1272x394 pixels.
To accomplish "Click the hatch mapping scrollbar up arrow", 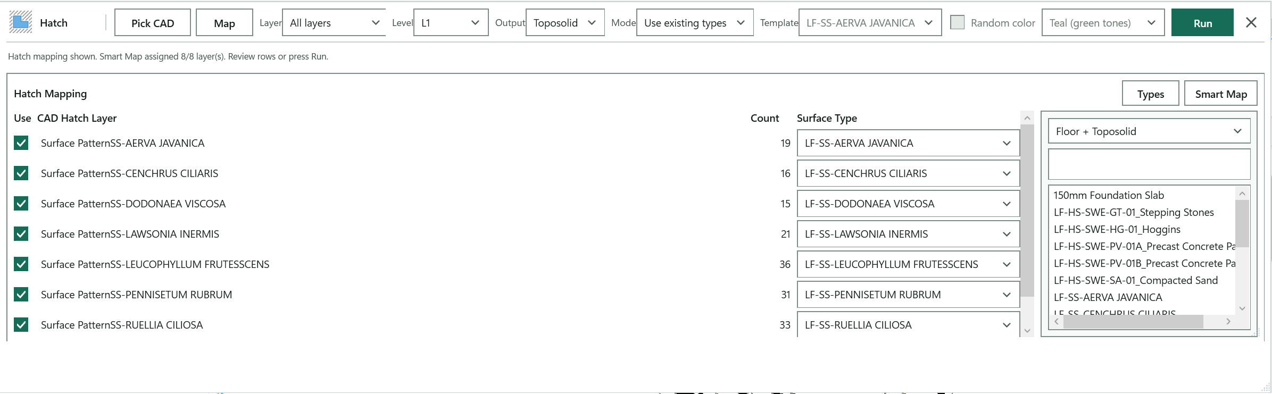I will coord(1027,118).
